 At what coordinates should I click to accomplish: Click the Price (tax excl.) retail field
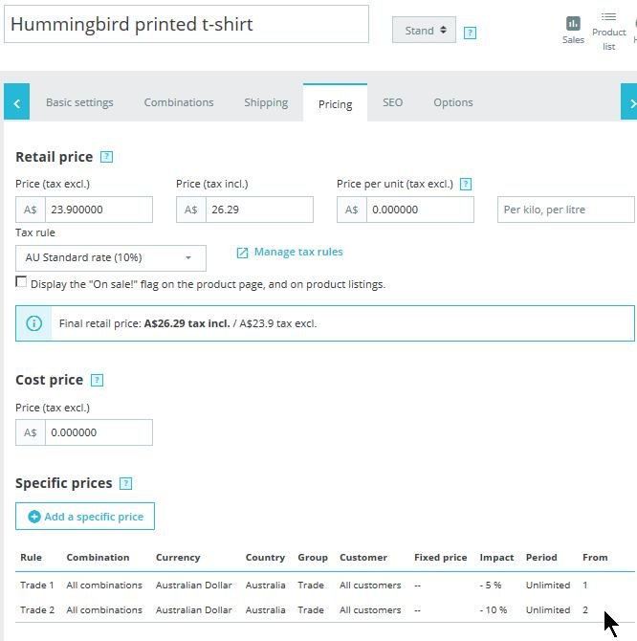pyautogui.click(x=98, y=210)
